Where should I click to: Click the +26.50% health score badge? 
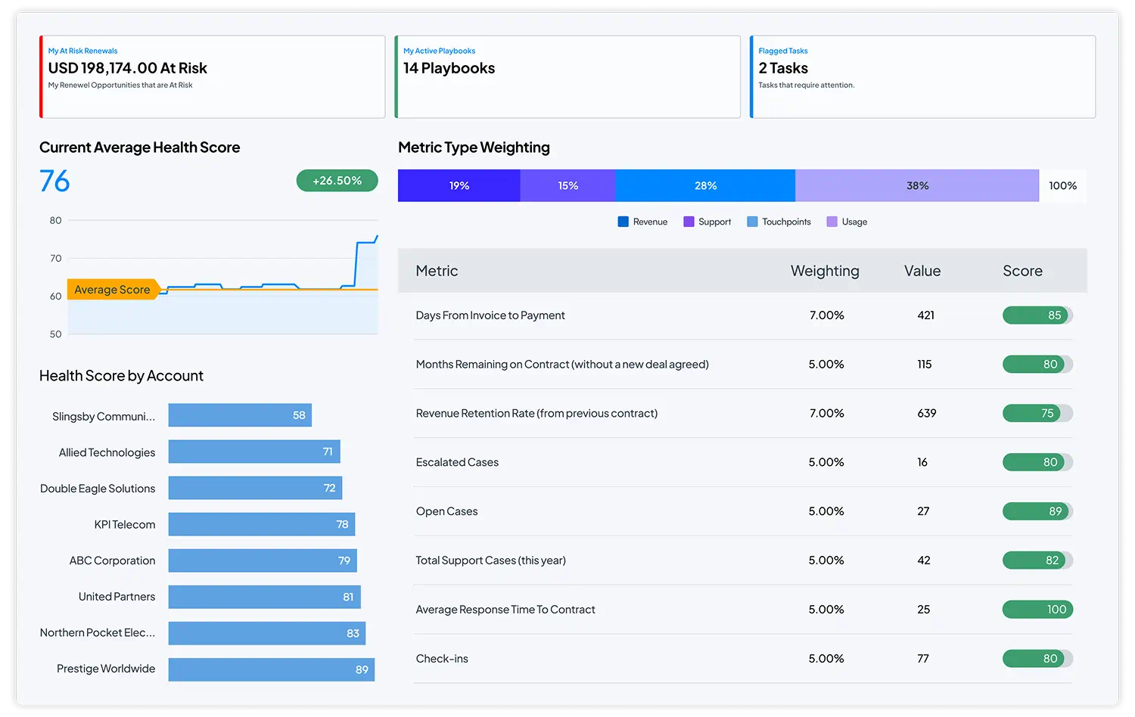point(337,180)
